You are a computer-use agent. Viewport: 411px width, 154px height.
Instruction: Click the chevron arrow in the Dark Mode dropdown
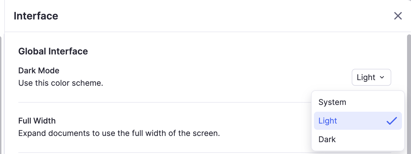(382, 77)
